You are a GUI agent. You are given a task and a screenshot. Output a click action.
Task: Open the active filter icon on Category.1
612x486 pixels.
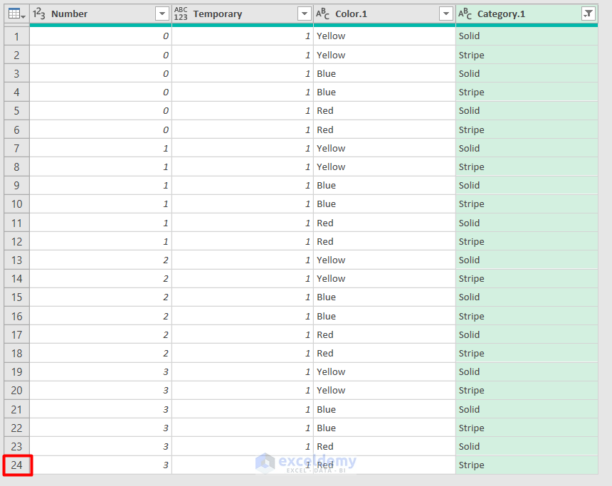point(589,14)
